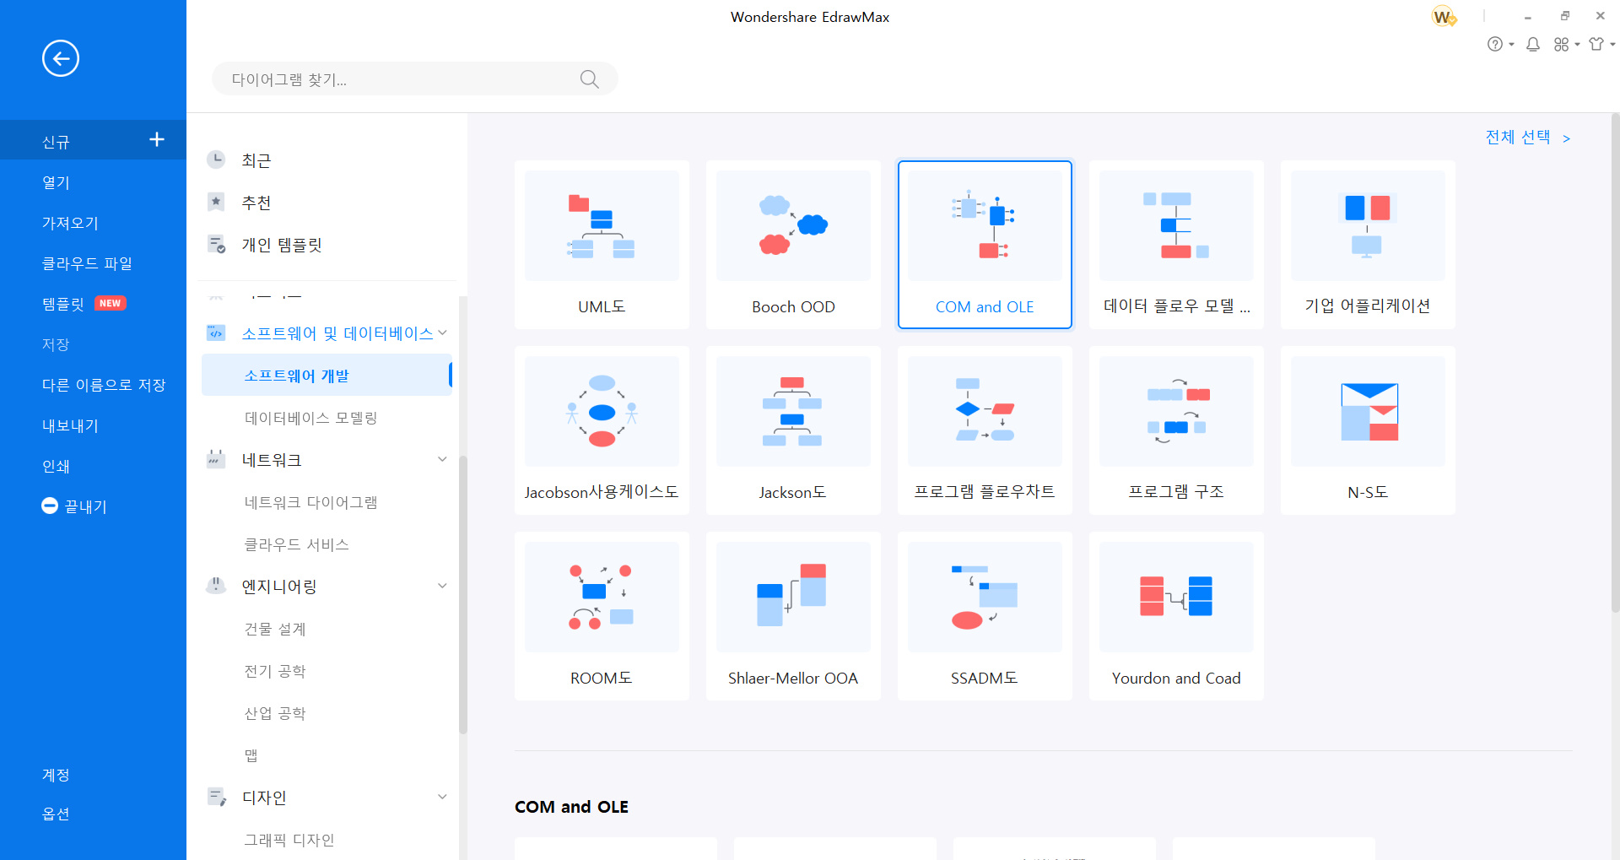Image resolution: width=1620 pixels, height=860 pixels.
Task: Go to the 템플릿 menu item
Action: tap(64, 304)
